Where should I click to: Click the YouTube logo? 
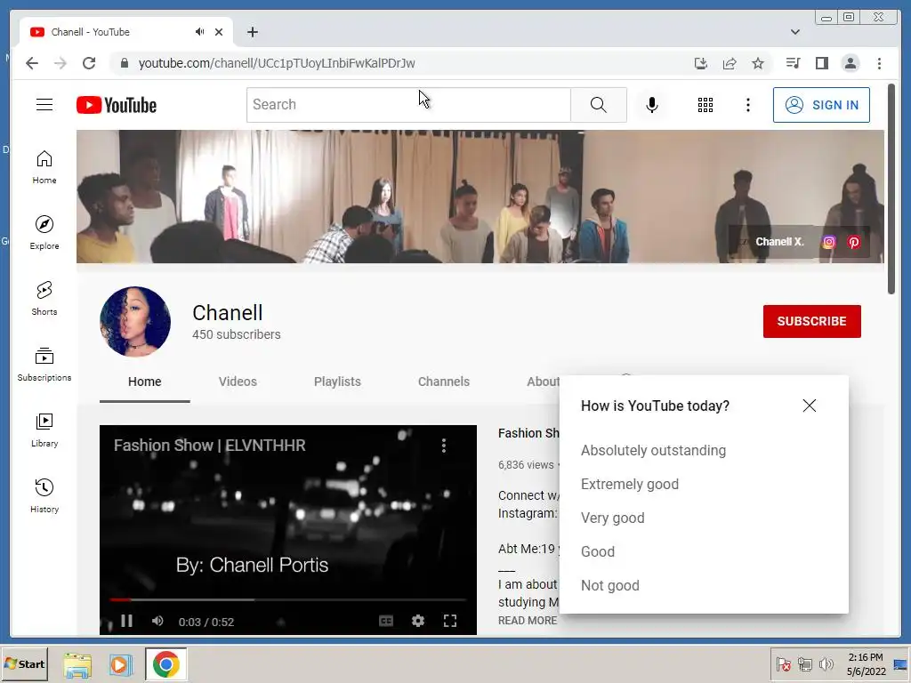tap(117, 105)
